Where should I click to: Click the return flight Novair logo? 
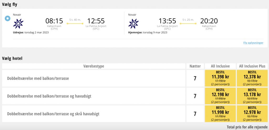tap(133, 24)
